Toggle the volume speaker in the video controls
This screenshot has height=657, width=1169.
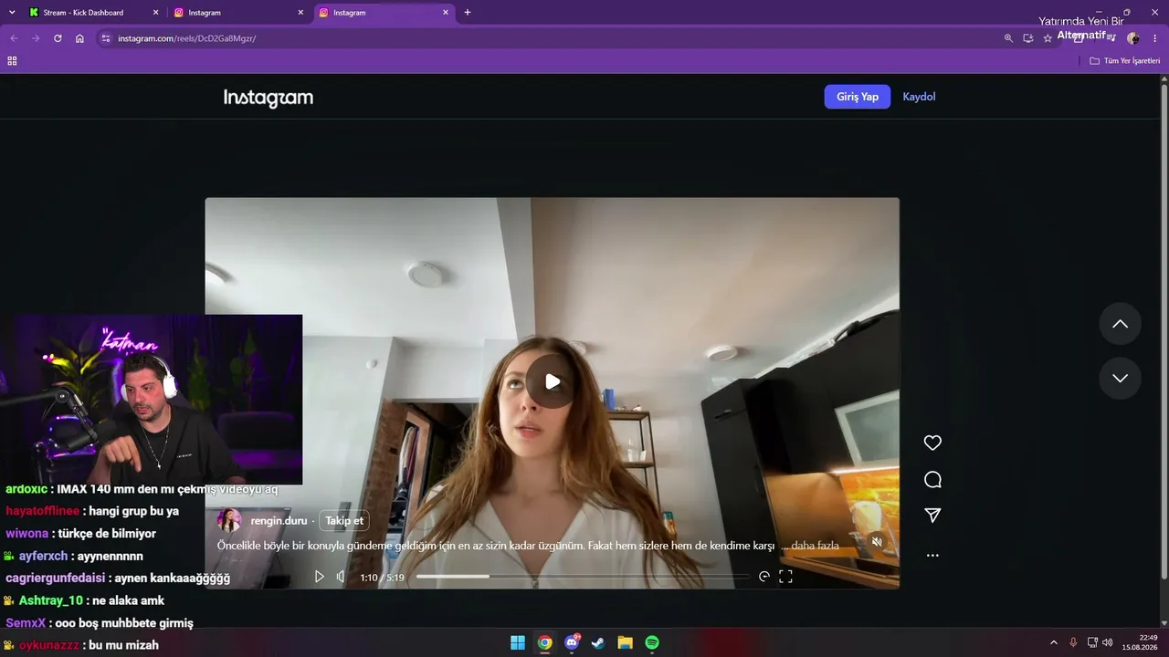(x=341, y=577)
